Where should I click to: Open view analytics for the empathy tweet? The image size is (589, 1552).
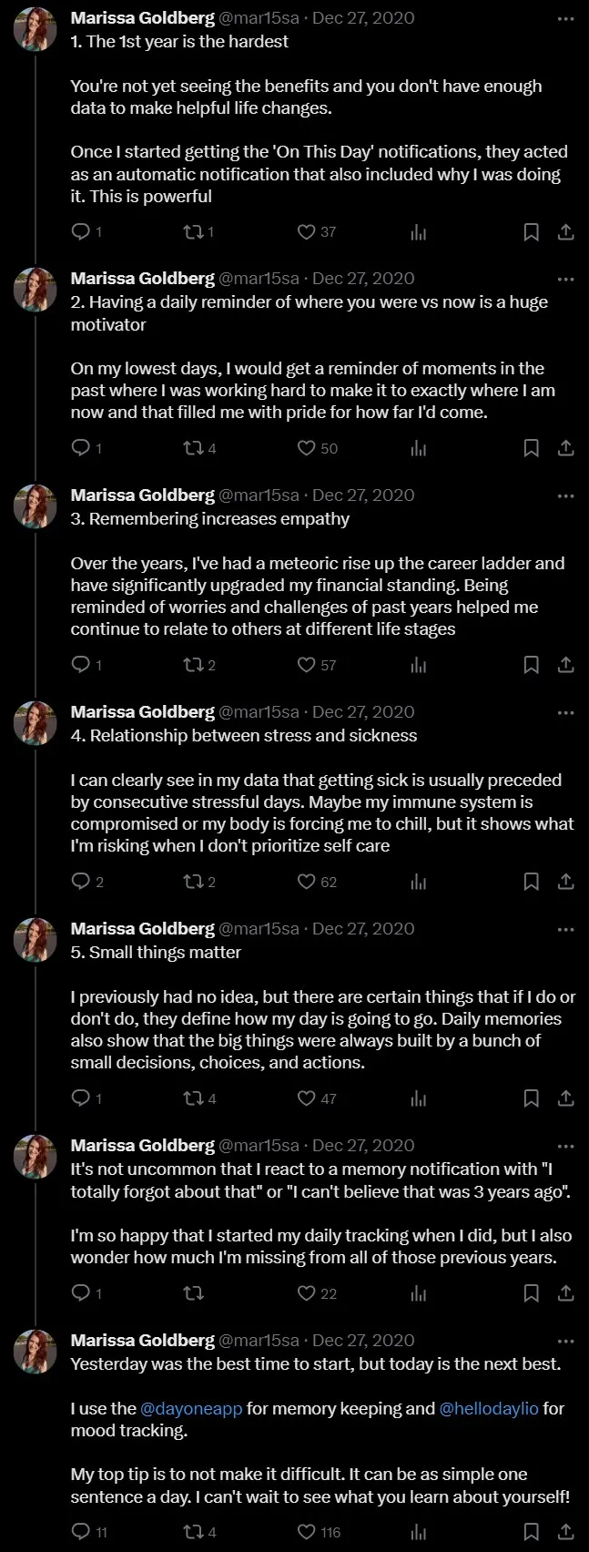click(417, 665)
